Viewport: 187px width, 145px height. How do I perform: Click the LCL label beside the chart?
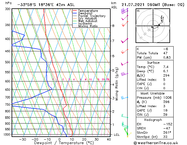[x=117, y=135]
